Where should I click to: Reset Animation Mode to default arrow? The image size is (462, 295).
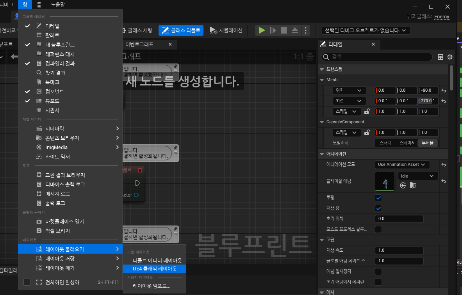point(444,165)
